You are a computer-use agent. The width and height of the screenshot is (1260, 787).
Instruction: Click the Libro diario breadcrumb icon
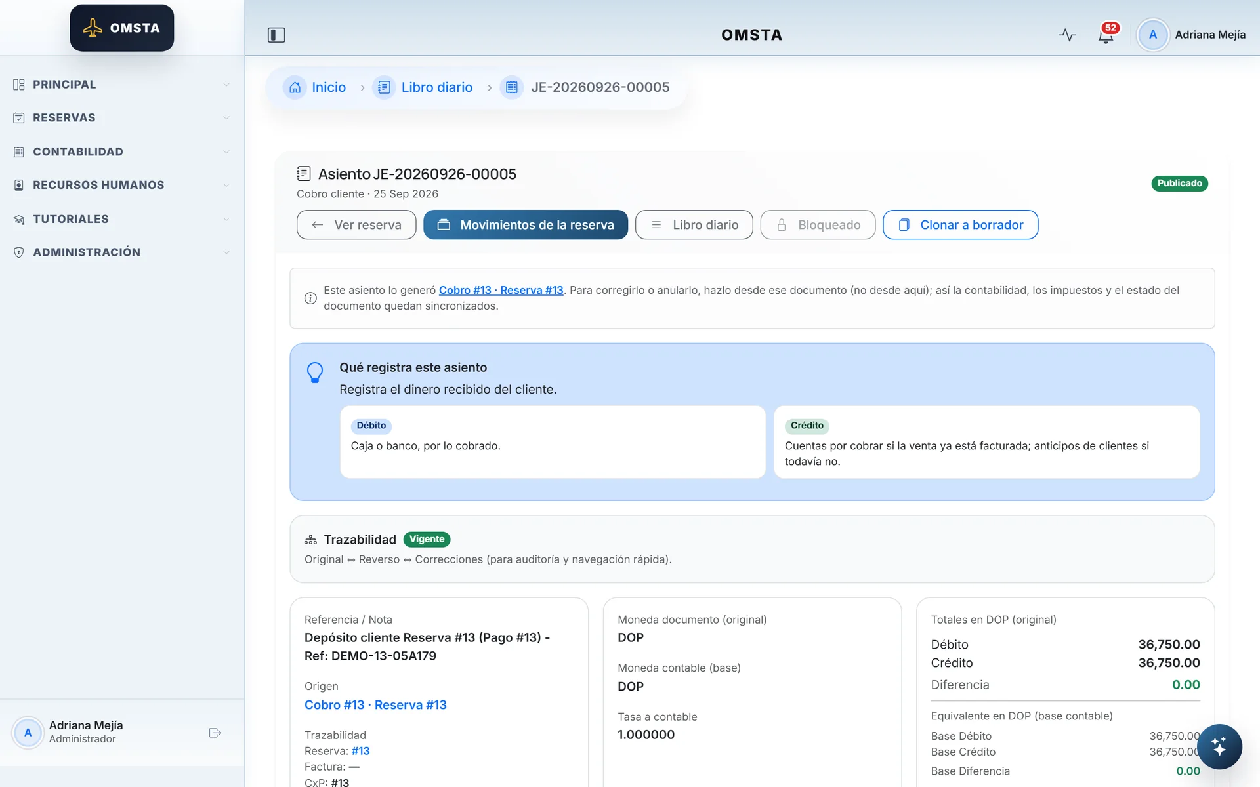click(384, 87)
